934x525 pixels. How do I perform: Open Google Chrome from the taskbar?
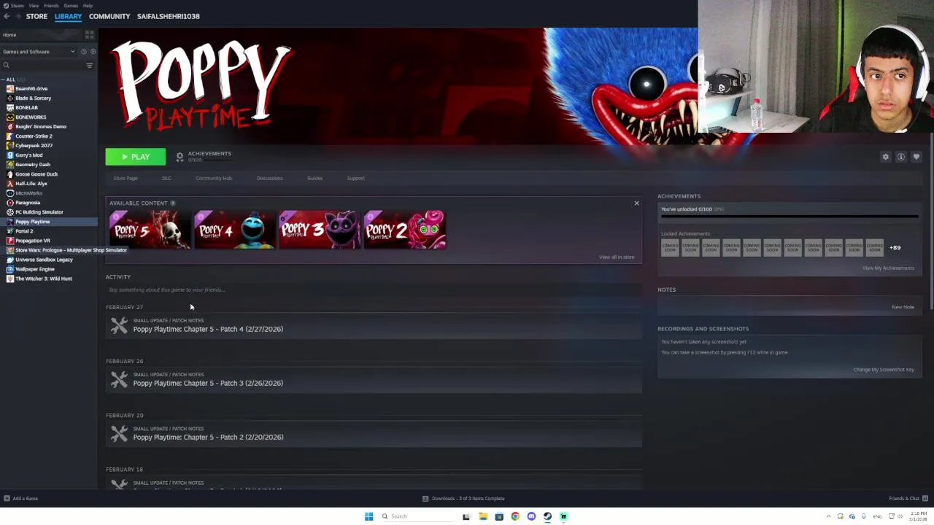point(515,516)
